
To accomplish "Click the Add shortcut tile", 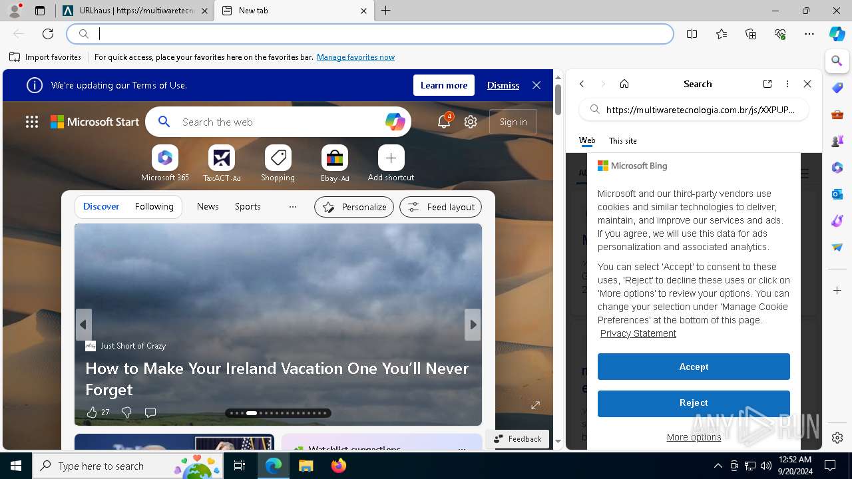I will coord(391,163).
